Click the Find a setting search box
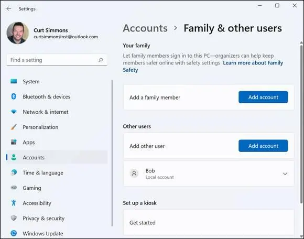 57,60
